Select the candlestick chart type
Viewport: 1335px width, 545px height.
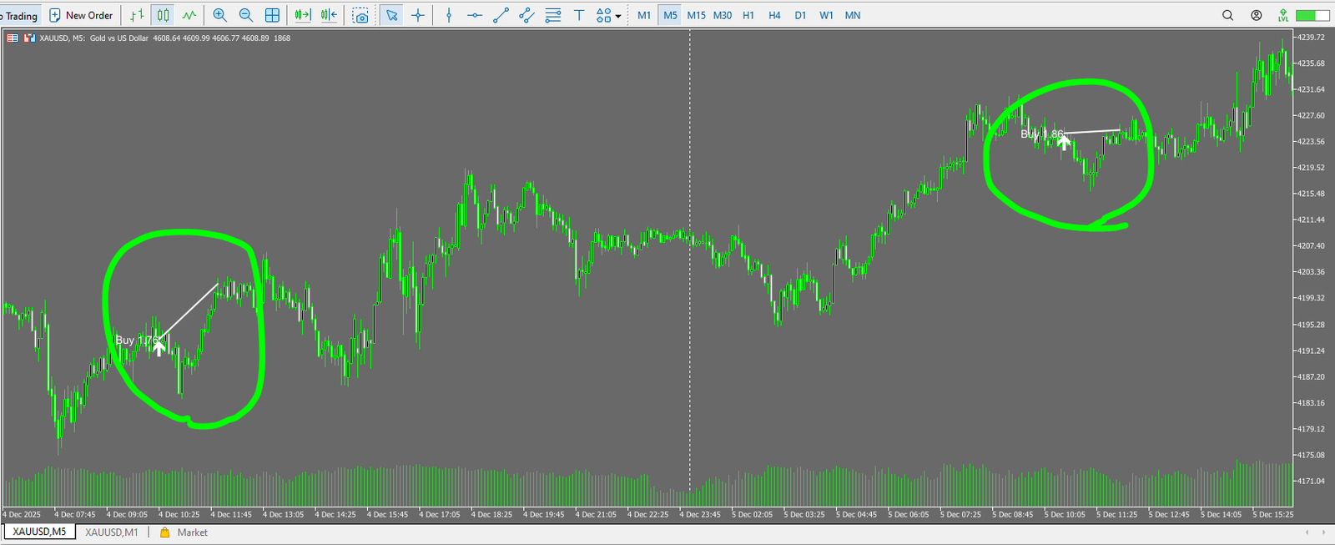164,15
